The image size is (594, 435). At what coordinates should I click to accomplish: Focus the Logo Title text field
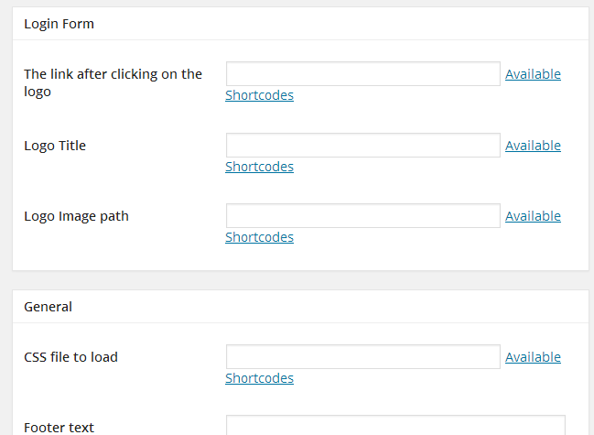[362, 146]
